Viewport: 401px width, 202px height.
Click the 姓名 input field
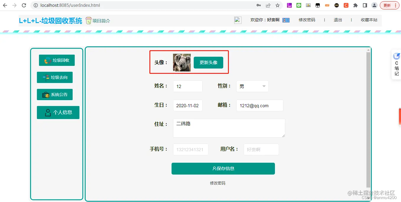pyautogui.click(x=188, y=86)
